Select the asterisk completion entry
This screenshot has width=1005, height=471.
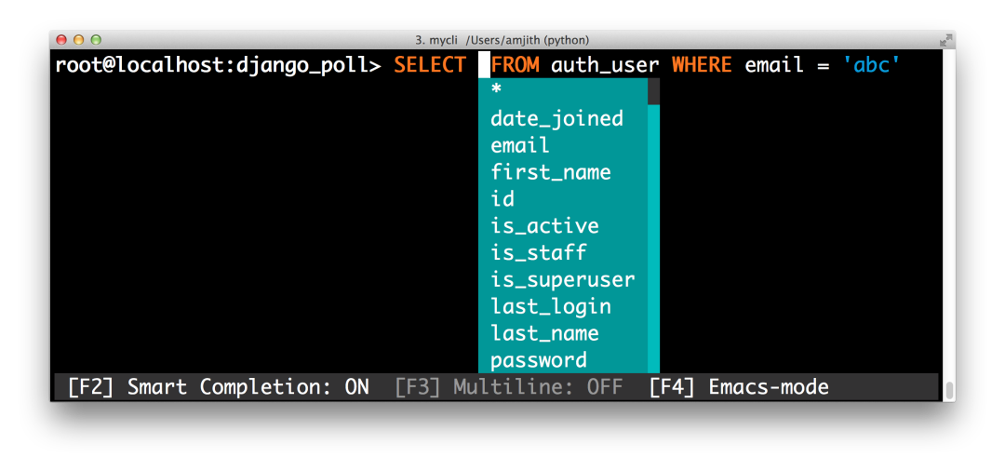(563, 91)
